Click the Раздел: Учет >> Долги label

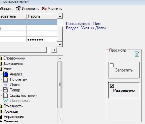86,28
